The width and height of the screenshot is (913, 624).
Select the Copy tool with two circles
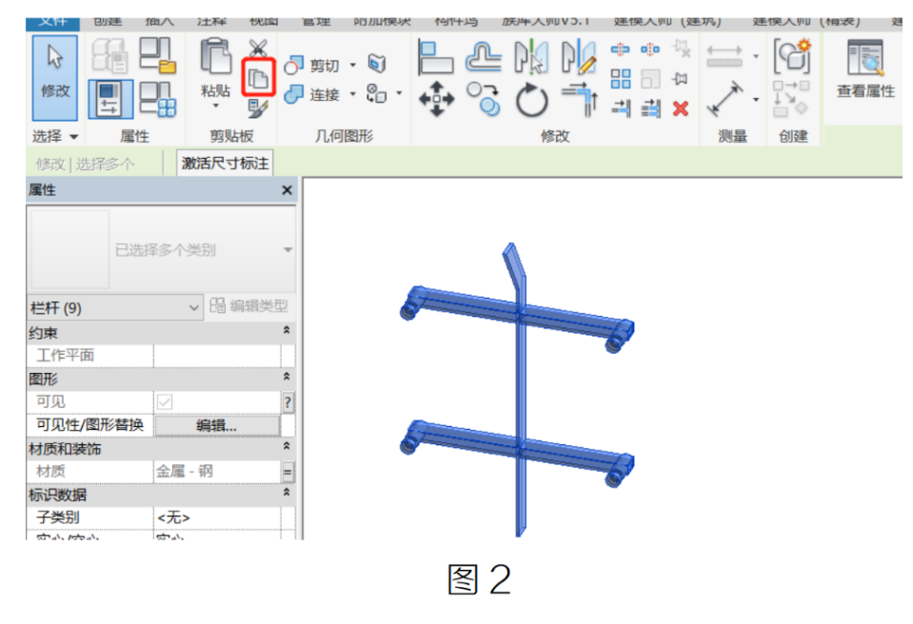tap(484, 98)
